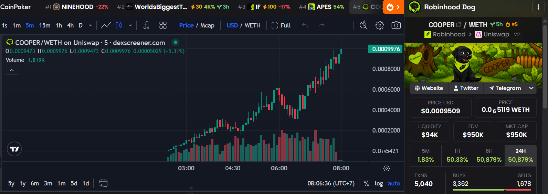Open trending #1 NINEHOOD token

click(77, 7)
